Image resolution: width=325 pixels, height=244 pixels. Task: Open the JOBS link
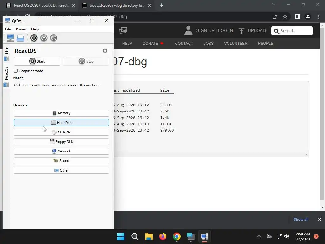pyautogui.click(x=209, y=43)
